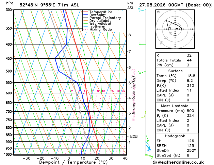Screen dimensions: 214x165
Task: Click the blue Dewpoint legend line
Action: pyautogui.click(x=86, y=15)
